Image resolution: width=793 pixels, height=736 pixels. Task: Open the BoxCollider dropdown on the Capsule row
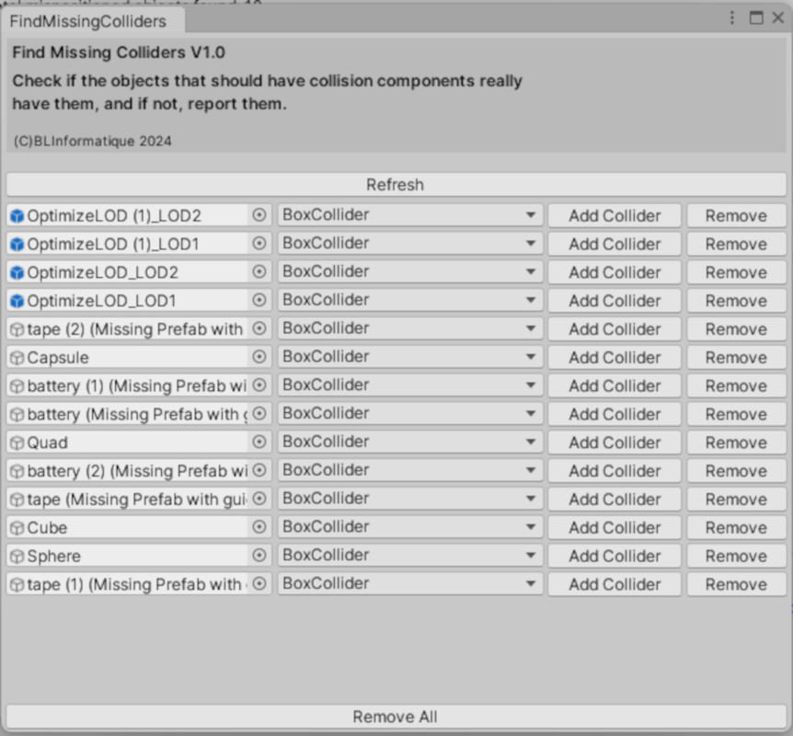pos(409,357)
